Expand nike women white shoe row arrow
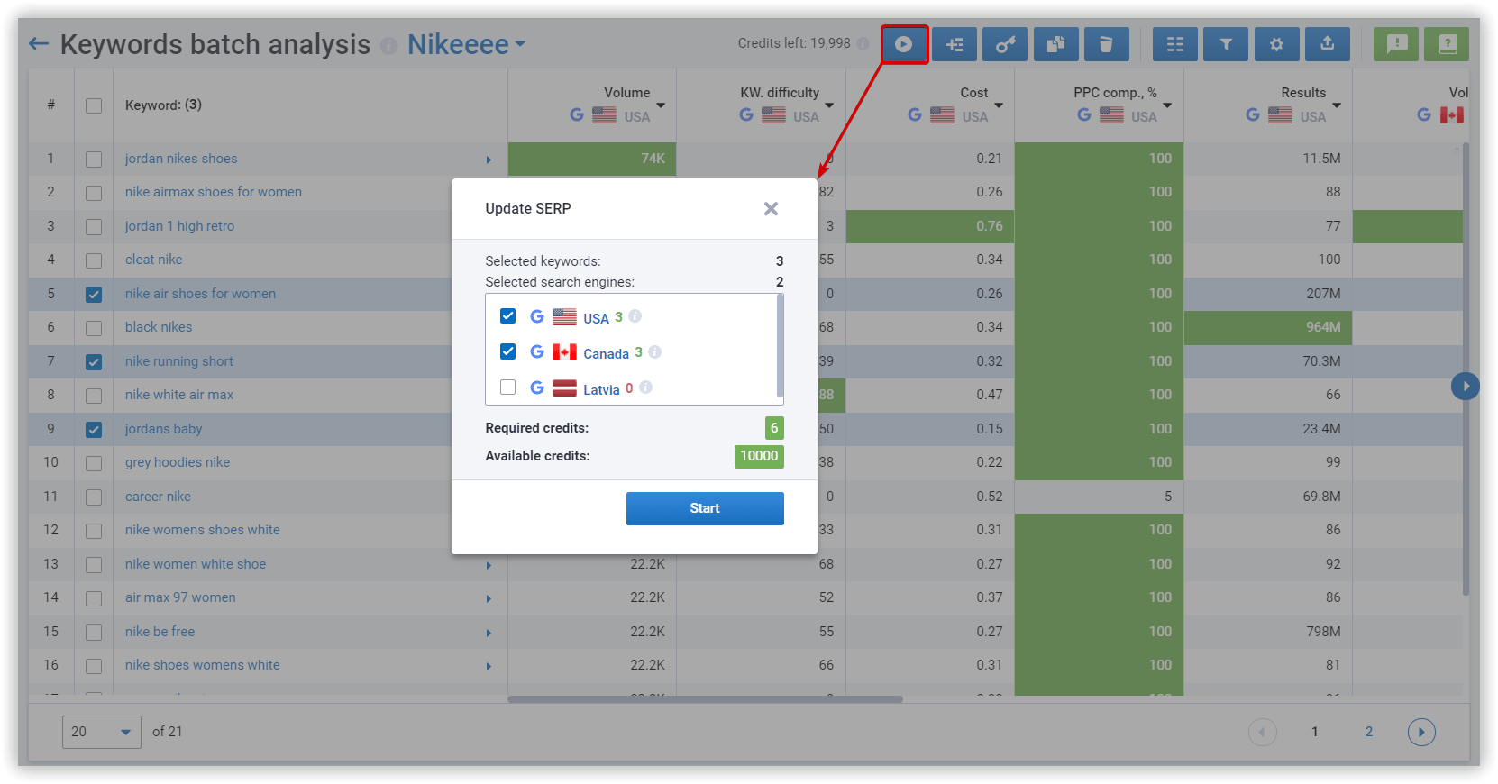1498x784 pixels. click(x=489, y=565)
